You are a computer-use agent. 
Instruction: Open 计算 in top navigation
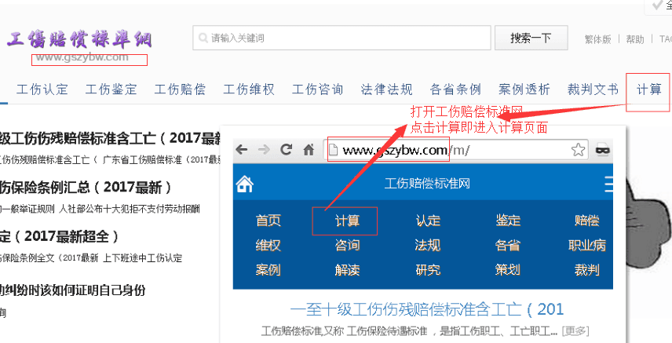coord(649,89)
